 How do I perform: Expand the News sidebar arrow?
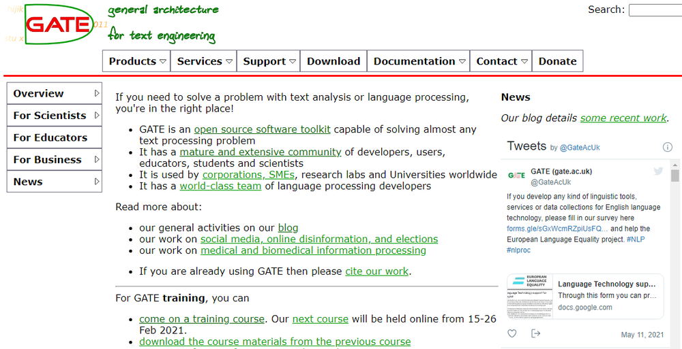tap(97, 182)
